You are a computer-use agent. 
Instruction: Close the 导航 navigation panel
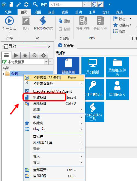click(49, 46)
